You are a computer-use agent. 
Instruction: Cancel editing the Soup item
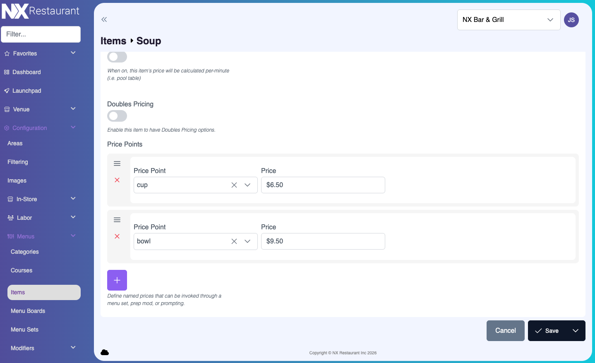[505, 331]
